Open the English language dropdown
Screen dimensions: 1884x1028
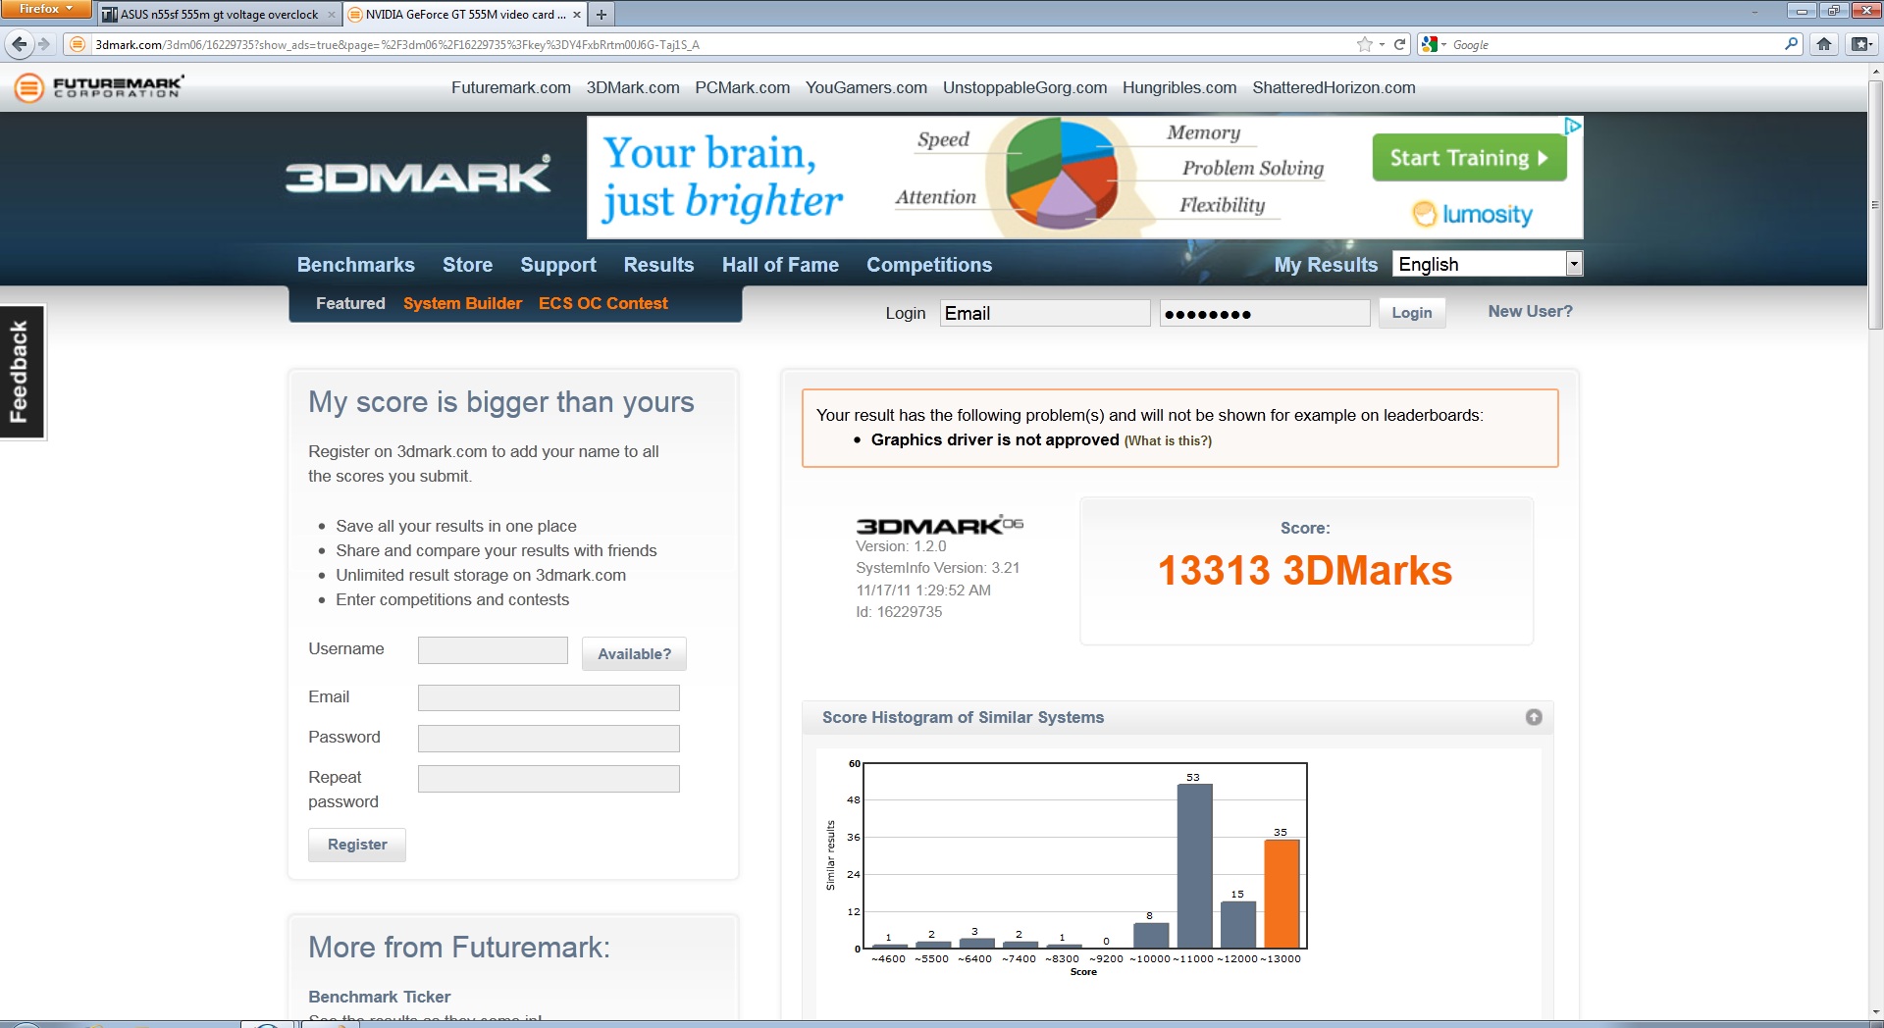coord(1487,264)
